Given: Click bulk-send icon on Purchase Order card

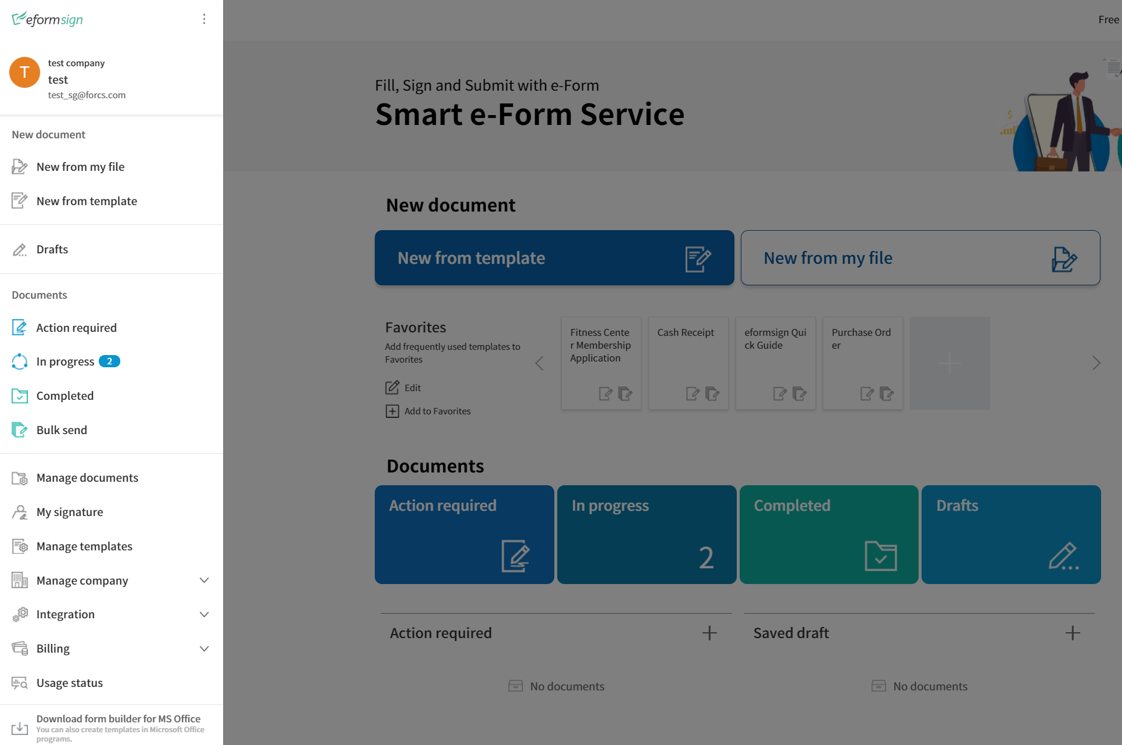Looking at the screenshot, I should [887, 394].
